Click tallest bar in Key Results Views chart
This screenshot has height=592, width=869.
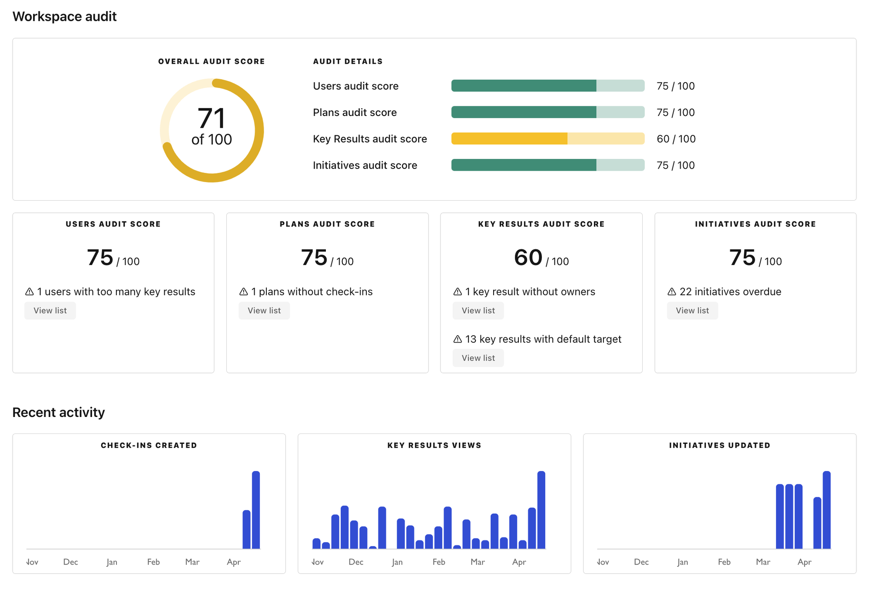pyautogui.click(x=541, y=510)
